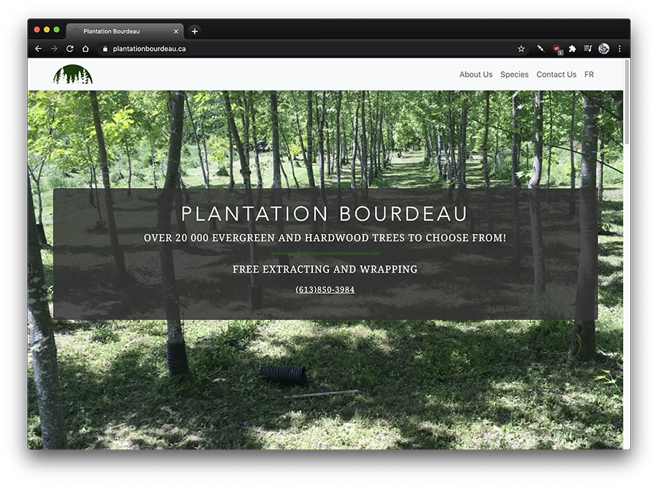This screenshot has height=486, width=658.
Task: Click the yellow minimize window button
Action: (x=47, y=30)
